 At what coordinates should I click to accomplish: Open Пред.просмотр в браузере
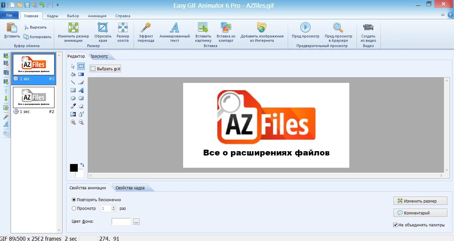[x=338, y=32]
